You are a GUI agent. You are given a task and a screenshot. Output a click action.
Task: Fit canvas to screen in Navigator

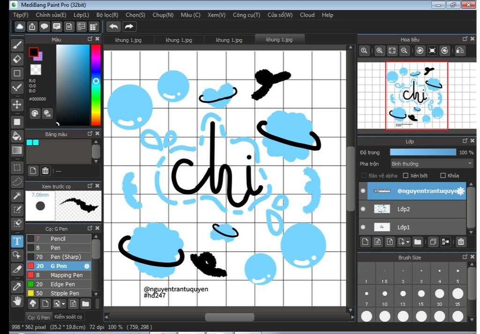click(x=392, y=51)
